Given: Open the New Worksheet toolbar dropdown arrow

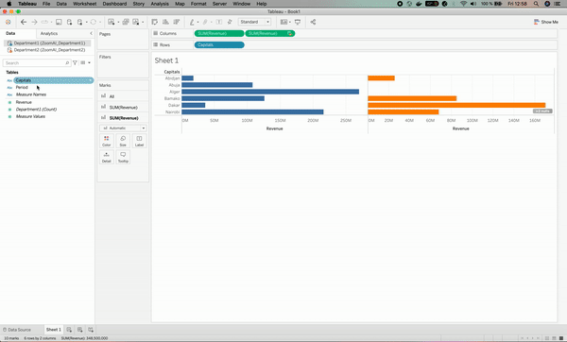Looking at the screenshot, I should pos(118,22).
